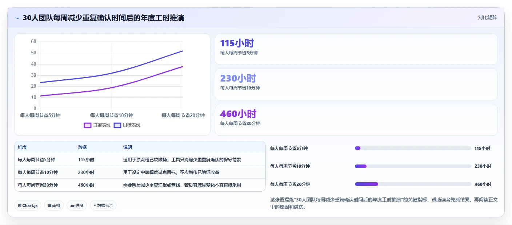The height and width of the screenshot is (225, 512).
Task: Click chart x-axis label 每人每周节省10分钟
Action: [112, 115]
